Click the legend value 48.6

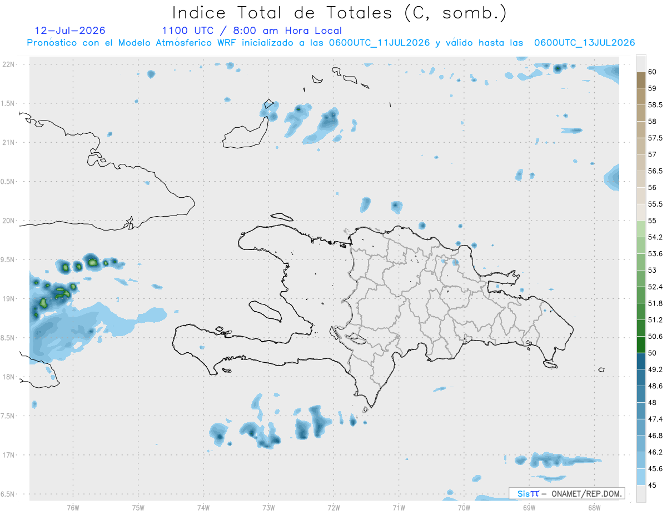[x=655, y=386]
